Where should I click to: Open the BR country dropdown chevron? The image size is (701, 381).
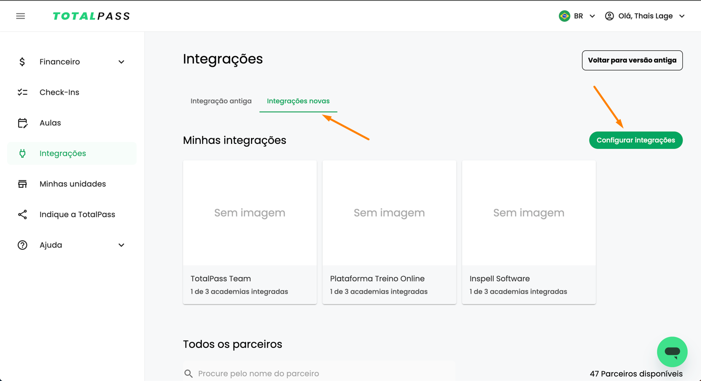(592, 16)
